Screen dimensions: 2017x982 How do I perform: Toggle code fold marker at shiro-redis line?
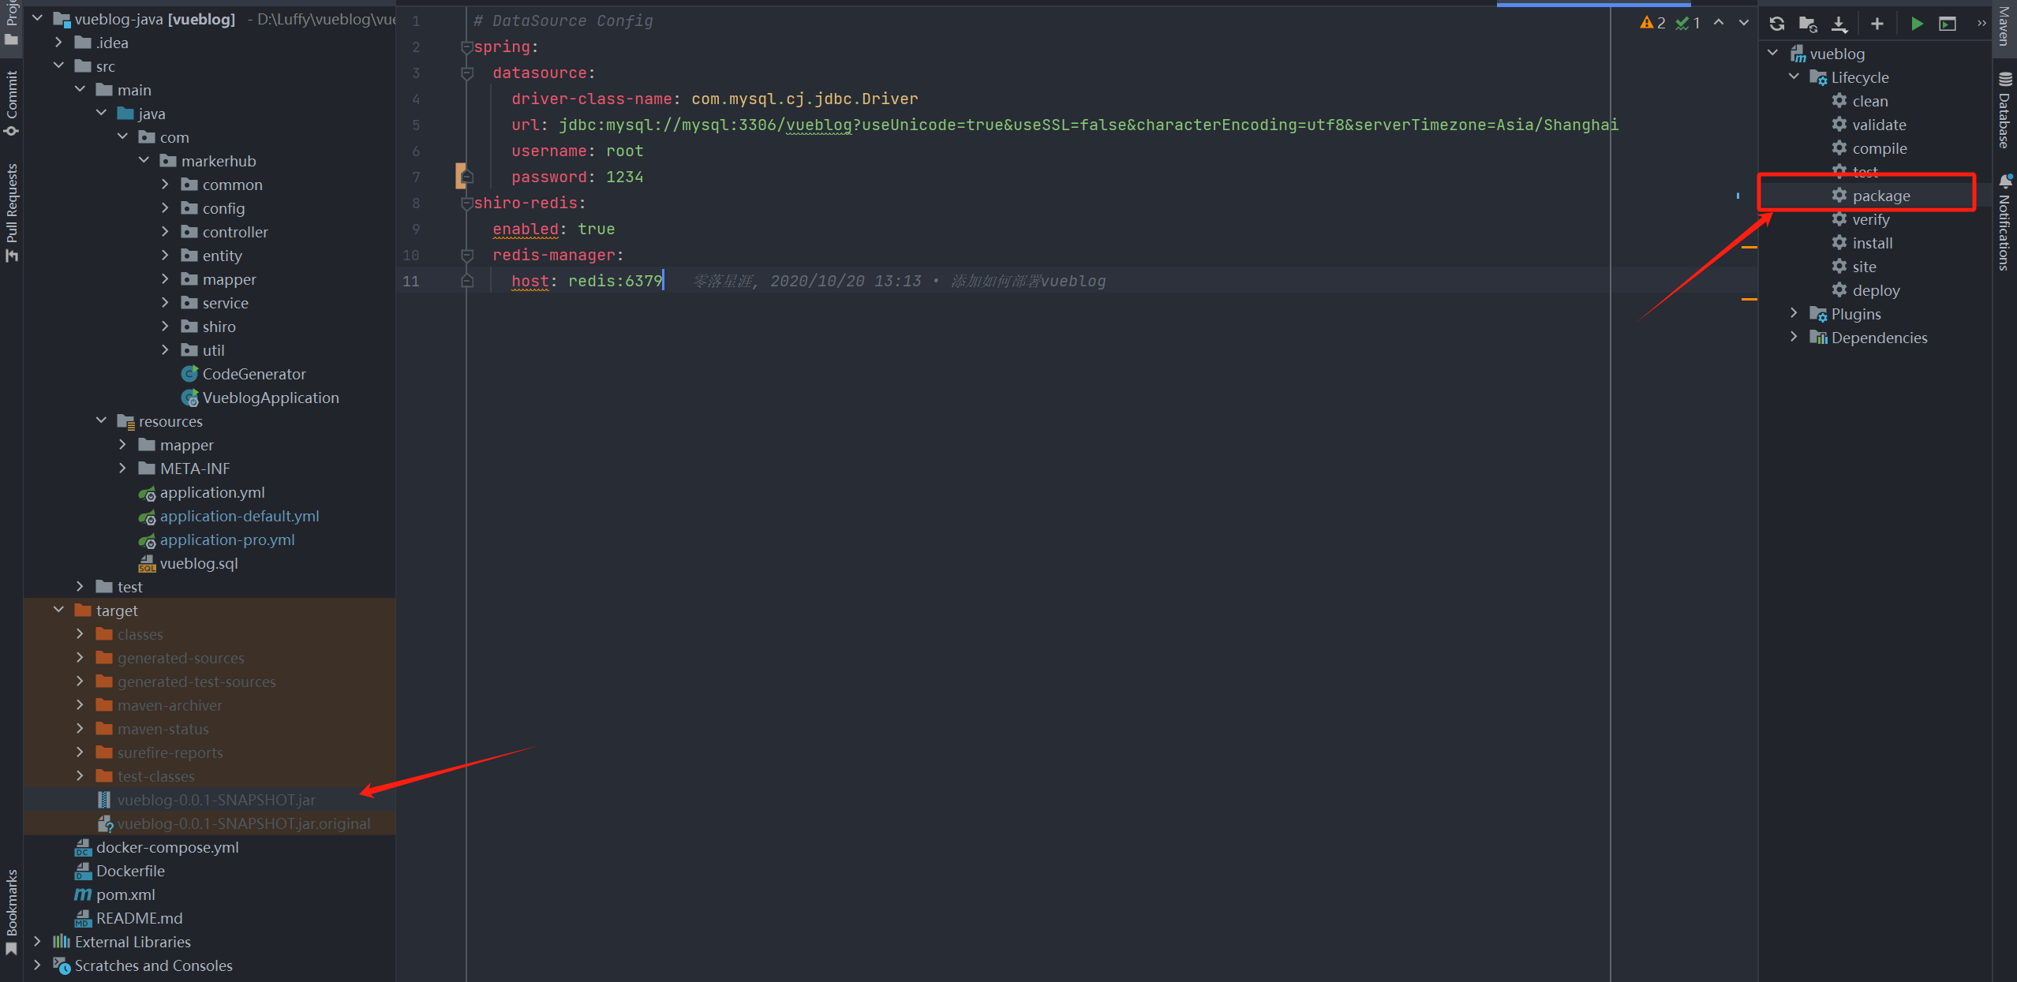pos(467,203)
